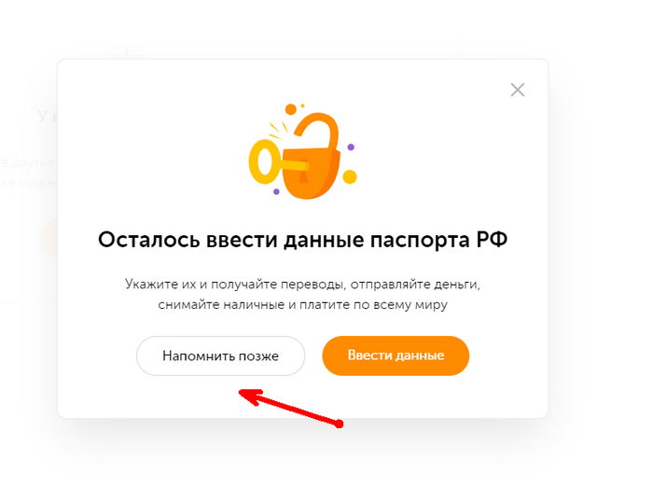Click the faded orange button behind dialog
The width and height of the screenshot is (653, 501).
pos(49,238)
